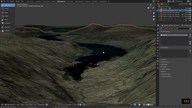Open the Object Data mesh tab icon

click(x=158, y=61)
